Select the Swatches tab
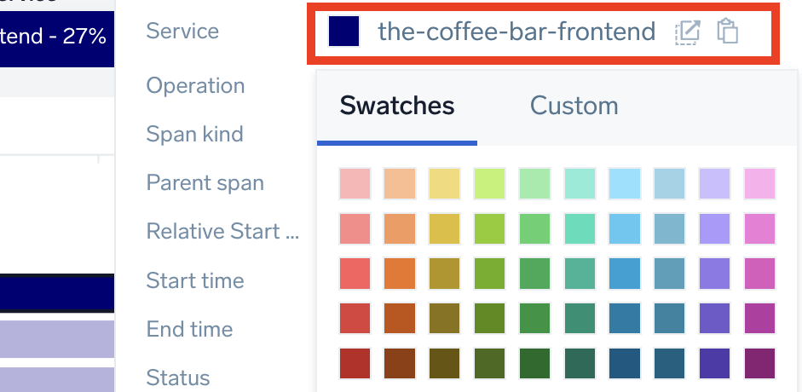Image resolution: width=802 pixels, height=392 pixels. pos(397,107)
